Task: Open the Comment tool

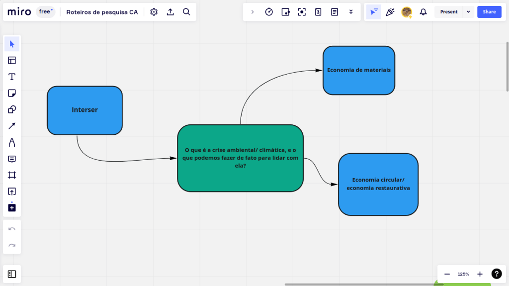Action: coord(12,159)
